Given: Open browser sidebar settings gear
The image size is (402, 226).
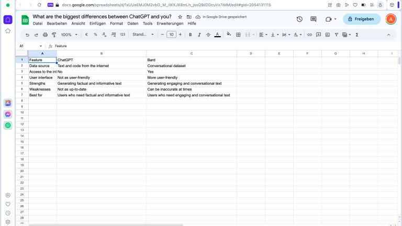Looking at the screenshot, I should coord(8,222).
